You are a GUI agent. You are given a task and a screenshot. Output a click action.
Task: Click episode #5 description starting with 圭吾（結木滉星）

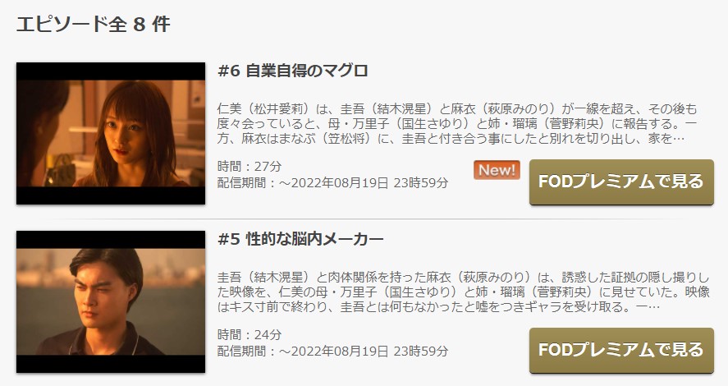click(x=464, y=292)
